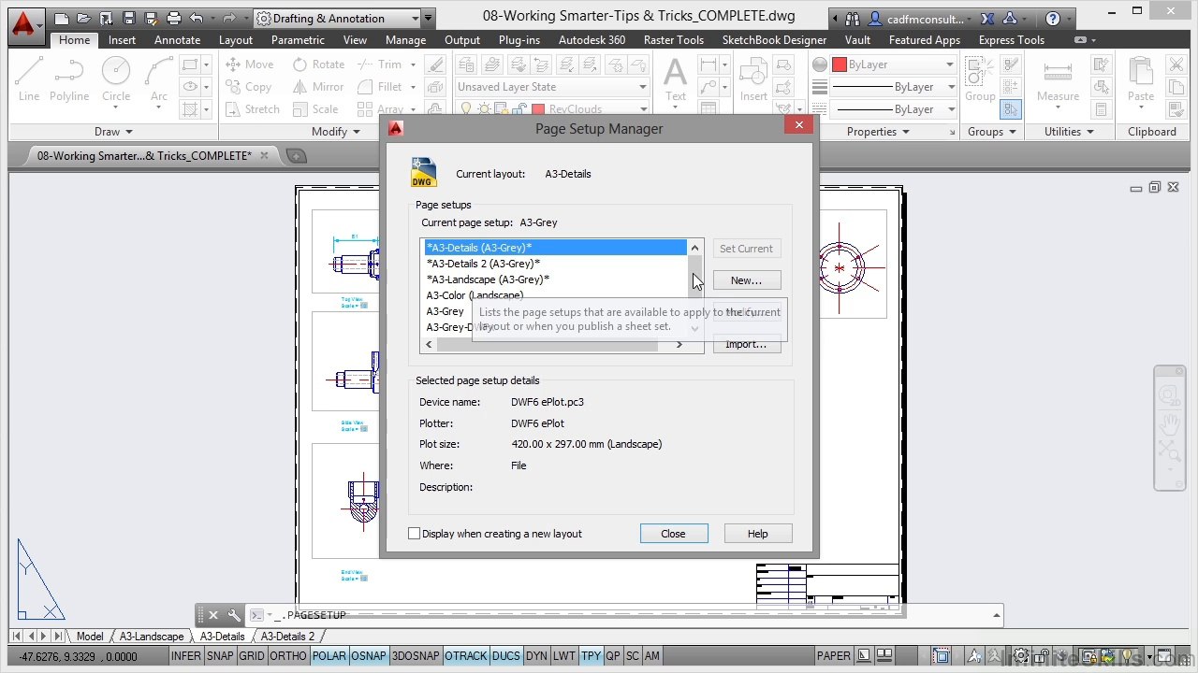Open the Text annotation tool
The width and height of the screenshot is (1198, 673).
coord(676,79)
